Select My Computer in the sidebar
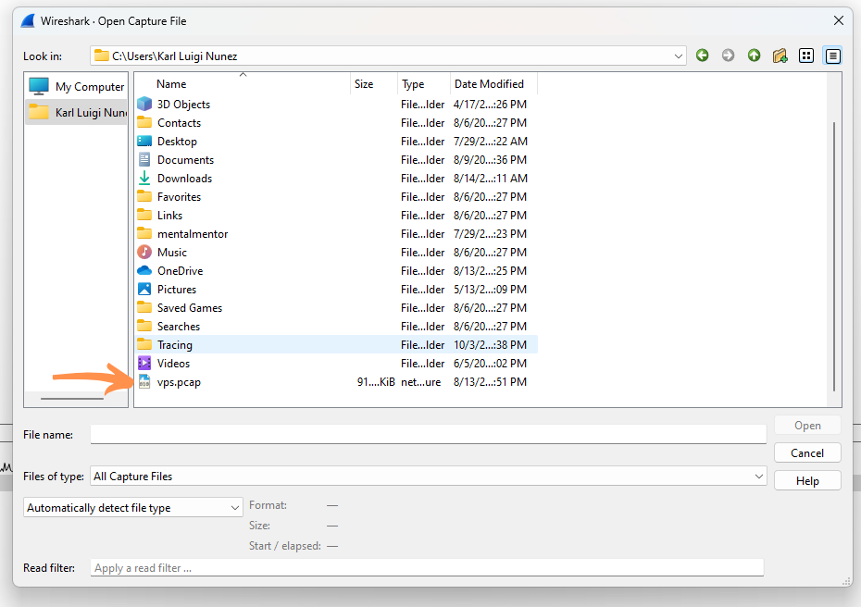This screenshot has width=861, height=607. (x=90, y=87)
